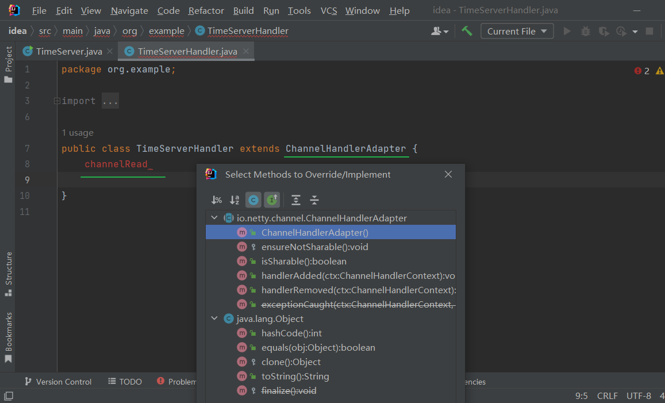This screenshot has width=665, height=403.
Task: Collapse the java.lang.Object node
Action: coord(214,318)
